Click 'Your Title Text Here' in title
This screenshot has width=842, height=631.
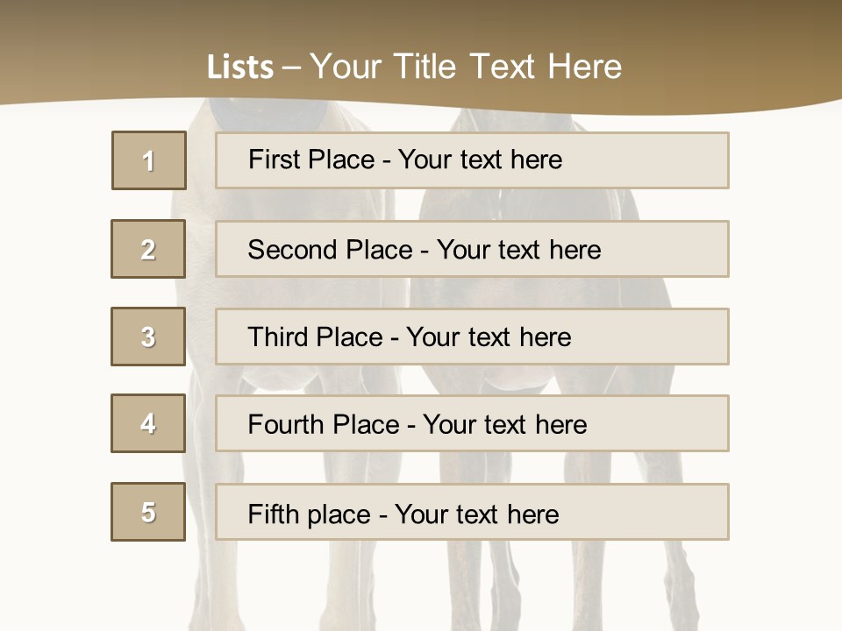tap(465, 67)
